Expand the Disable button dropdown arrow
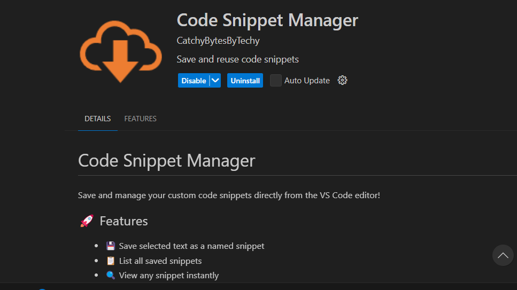This screenshot has width=517, height=290. 215,81
